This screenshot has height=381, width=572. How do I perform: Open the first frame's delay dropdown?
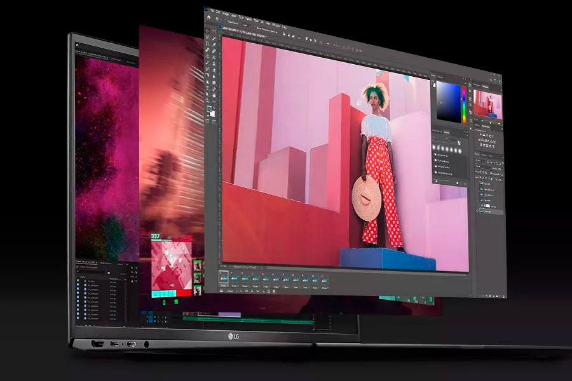pyautogui.click(x=224, y=286)
